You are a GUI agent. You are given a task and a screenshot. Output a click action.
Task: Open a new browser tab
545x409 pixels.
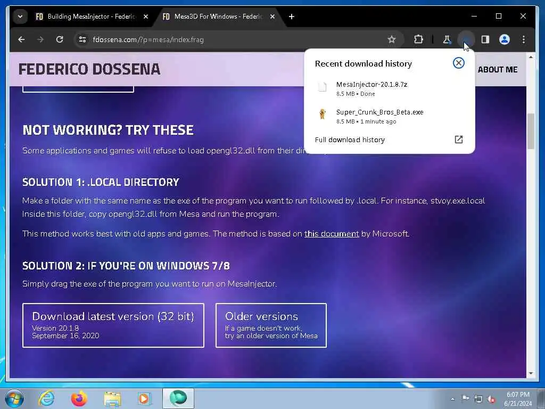click(x=292, y=17)
